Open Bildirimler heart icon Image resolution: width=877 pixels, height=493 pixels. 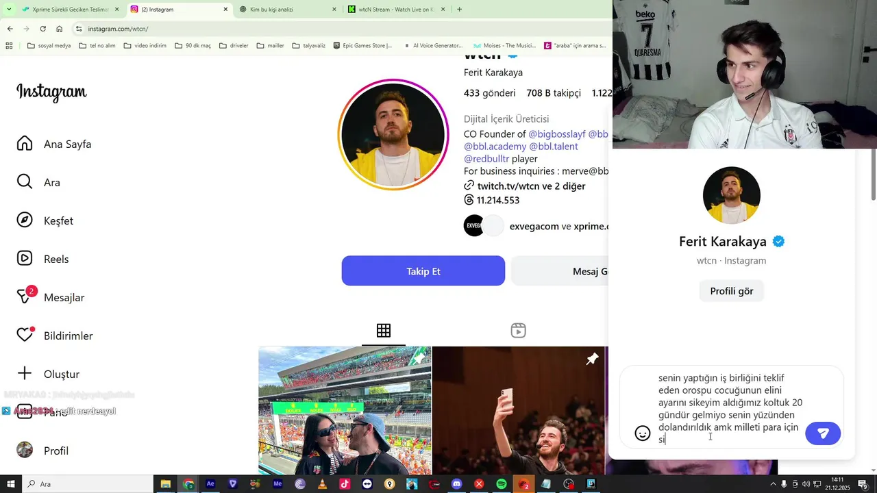(25, 335)
